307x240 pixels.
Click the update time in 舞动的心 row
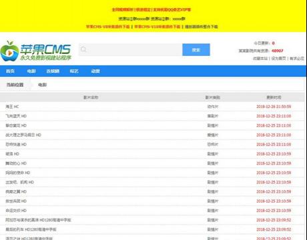coord(274,163)
